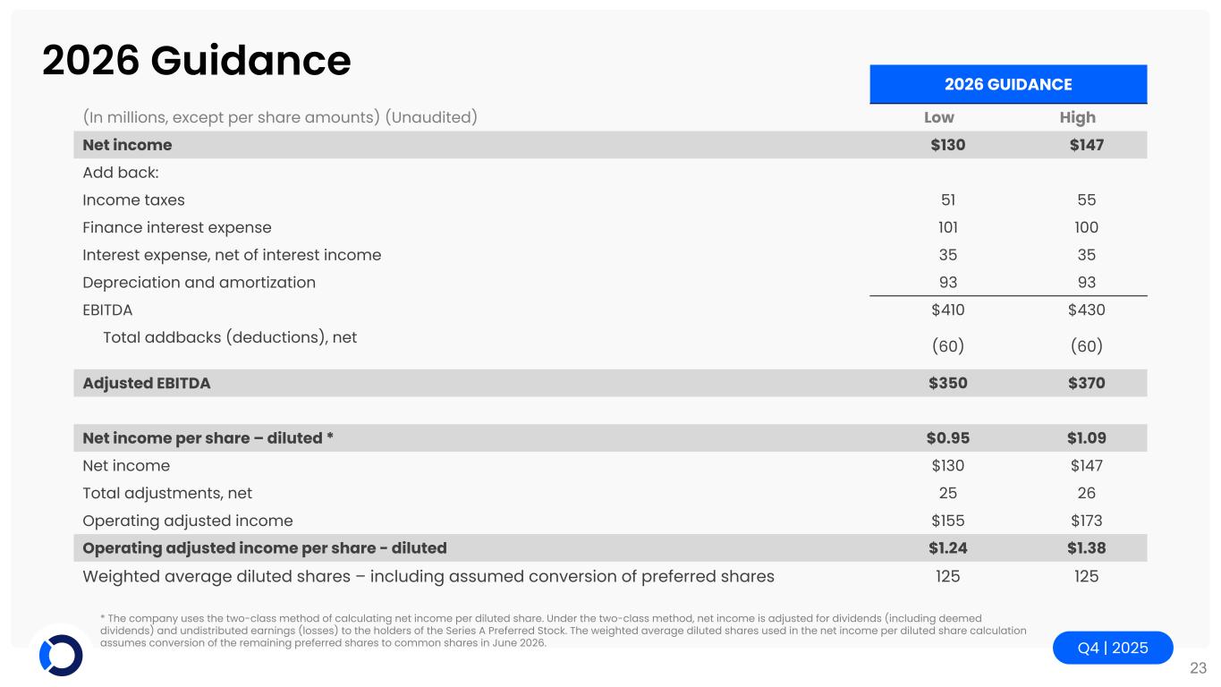This screenshot has height=687, width=1221.
Task: Click the Adjusted EBITDA row label
Action: click(x=147, y=383)
